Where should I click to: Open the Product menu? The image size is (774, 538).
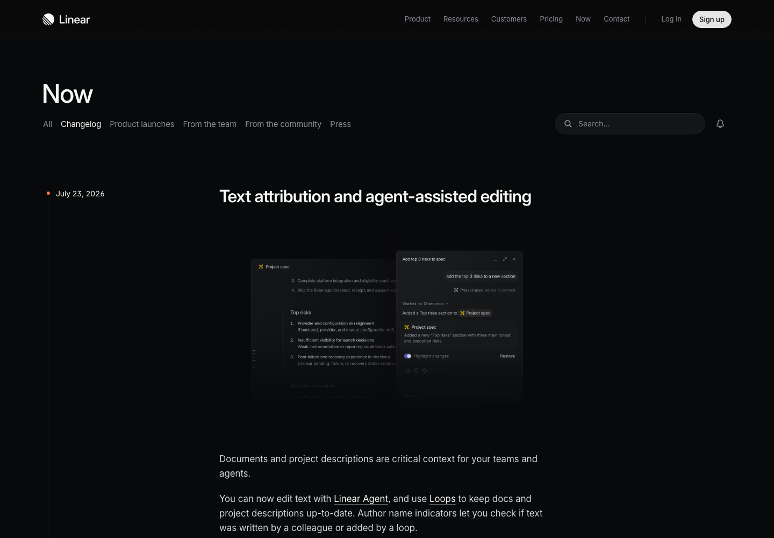[418, 19]
